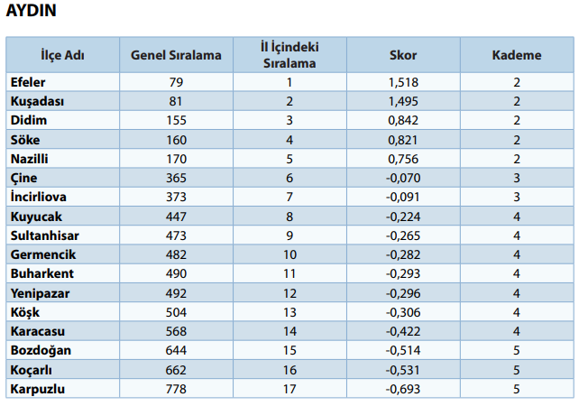This screenshot has height=406, width=588.
Task: Click the score -0,306
Action: [x=403, y=312]
